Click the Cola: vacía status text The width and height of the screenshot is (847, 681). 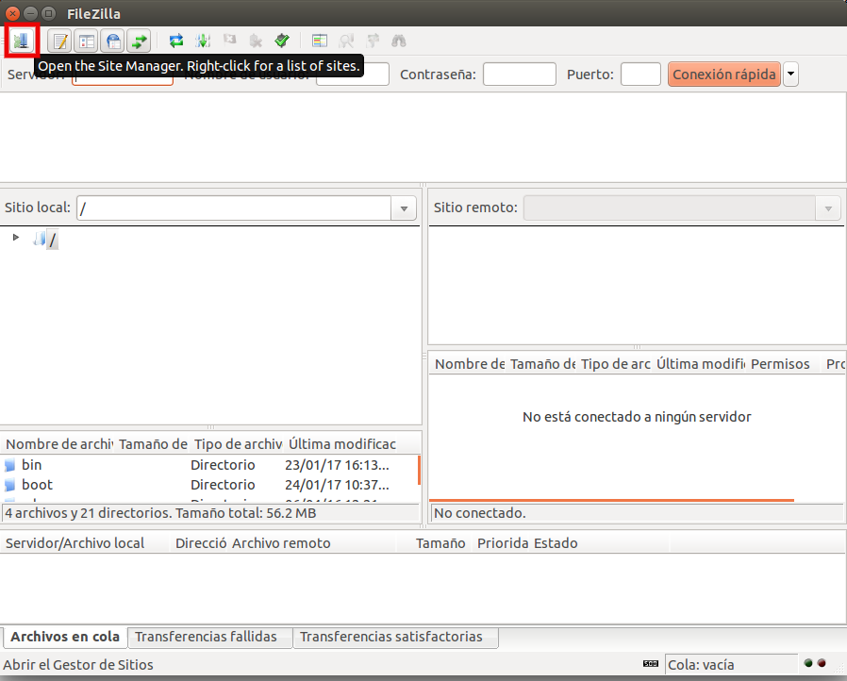tap(701, 665)
